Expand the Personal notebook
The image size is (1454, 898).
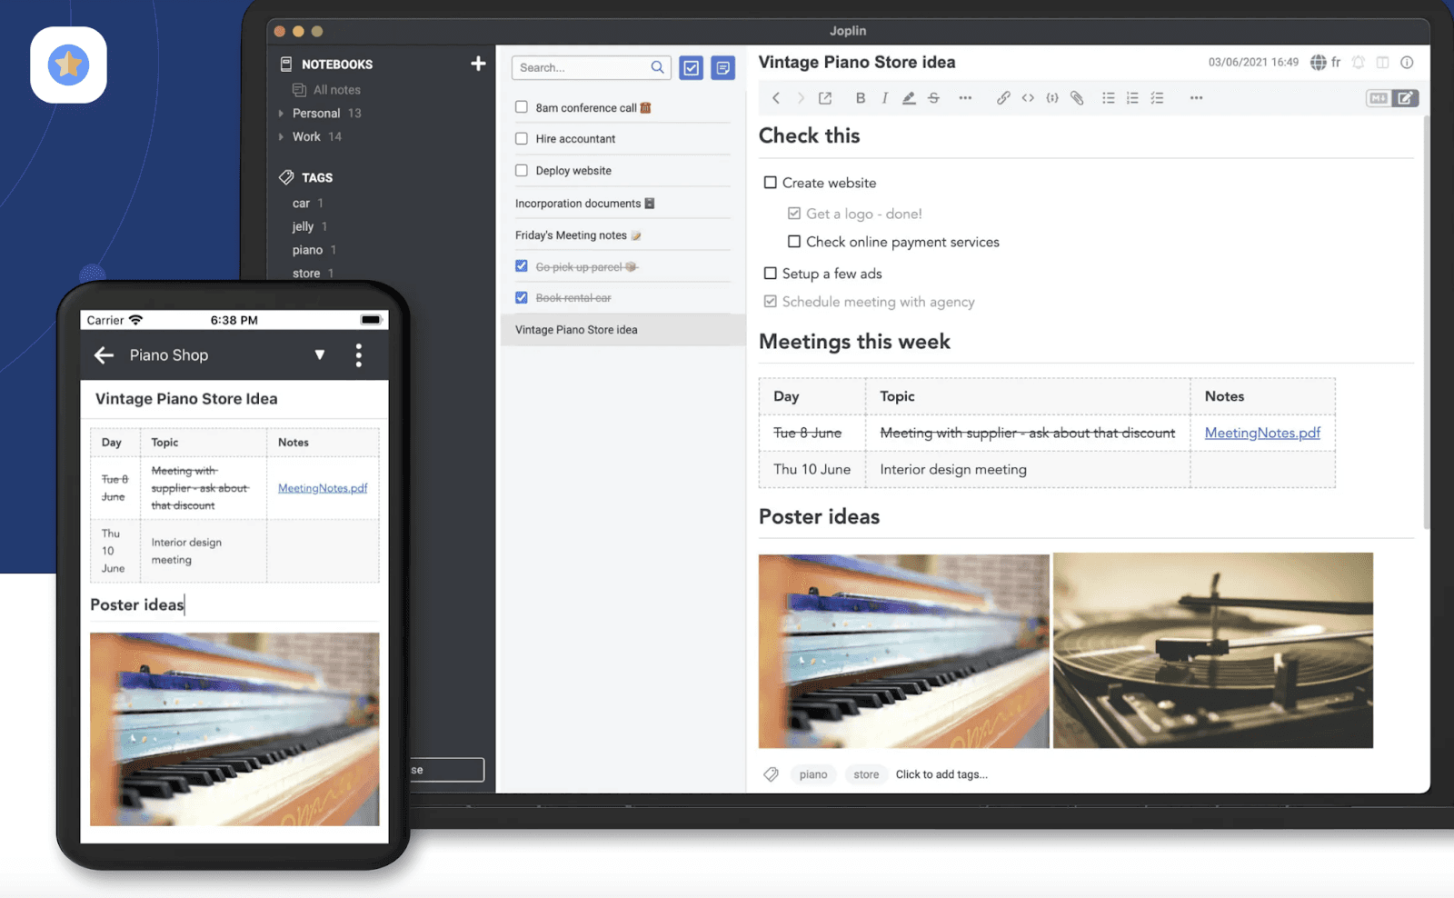282,113
